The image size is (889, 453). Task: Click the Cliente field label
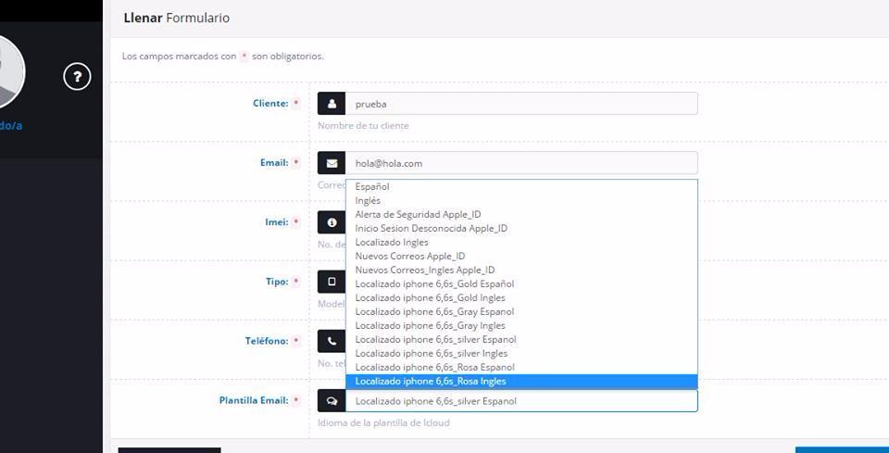tap(270, 104)
